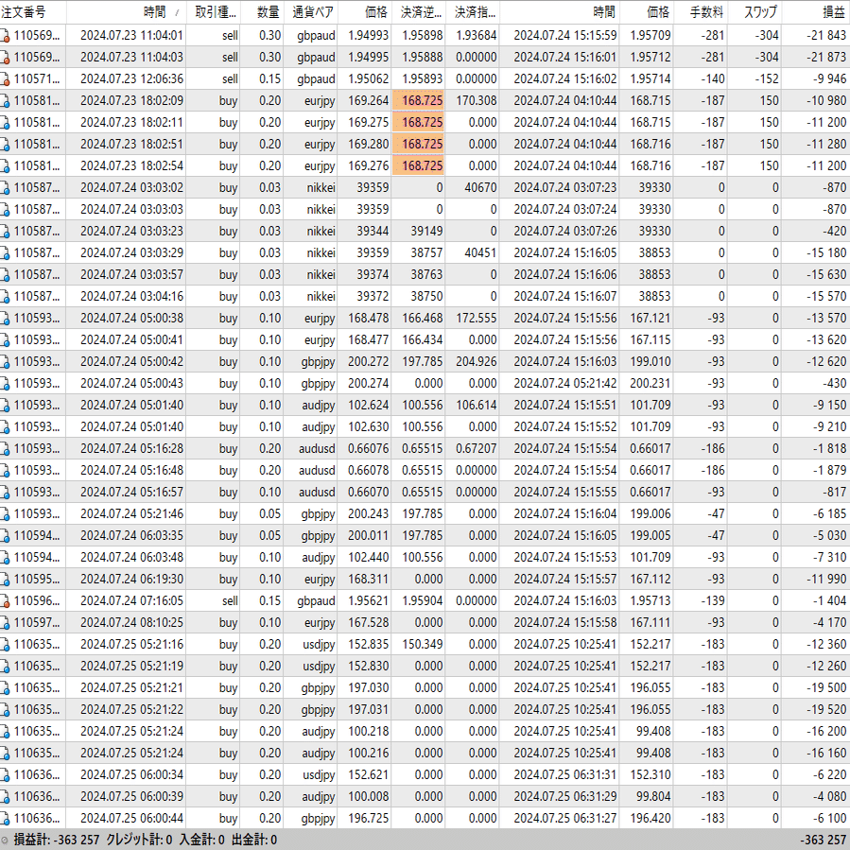Click order icon of row opened 2024.07.23 11:04:01
Image resolution: width=850 pixels, height=850 pixels.
[x=5, y=36]
